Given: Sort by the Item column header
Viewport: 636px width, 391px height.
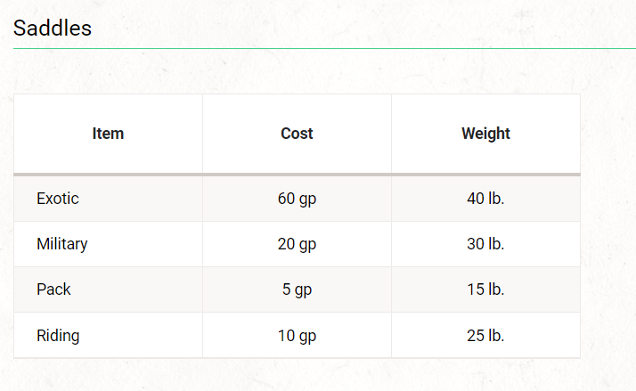Looking at the screenshot, I should pyautogui.click(x=108, y=134).
